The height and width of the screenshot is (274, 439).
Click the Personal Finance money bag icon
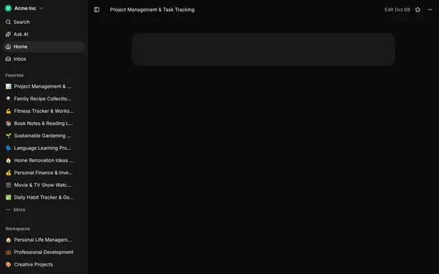point(8,173)
